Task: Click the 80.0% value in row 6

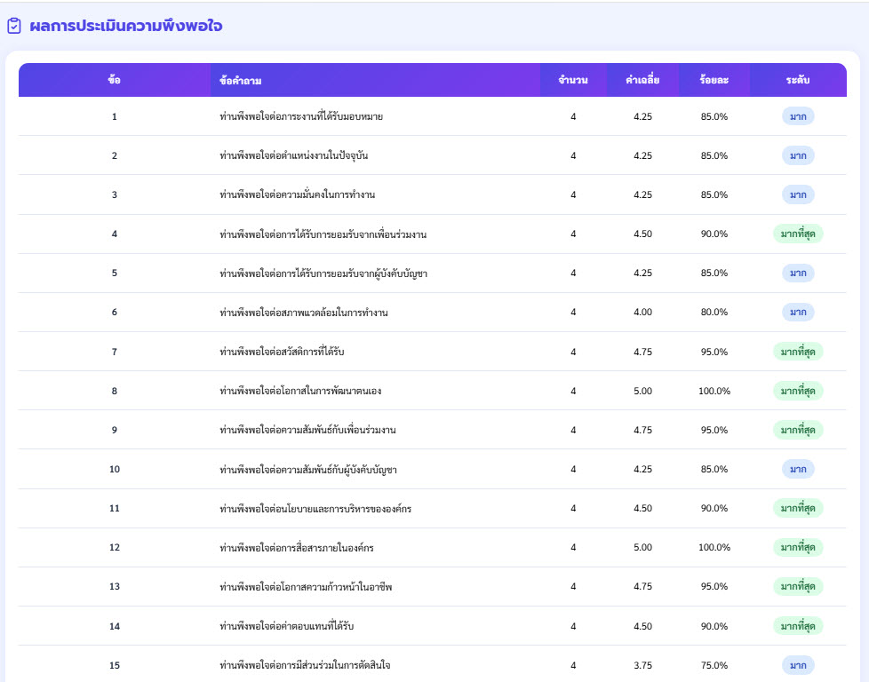Action: coord(714,313)
